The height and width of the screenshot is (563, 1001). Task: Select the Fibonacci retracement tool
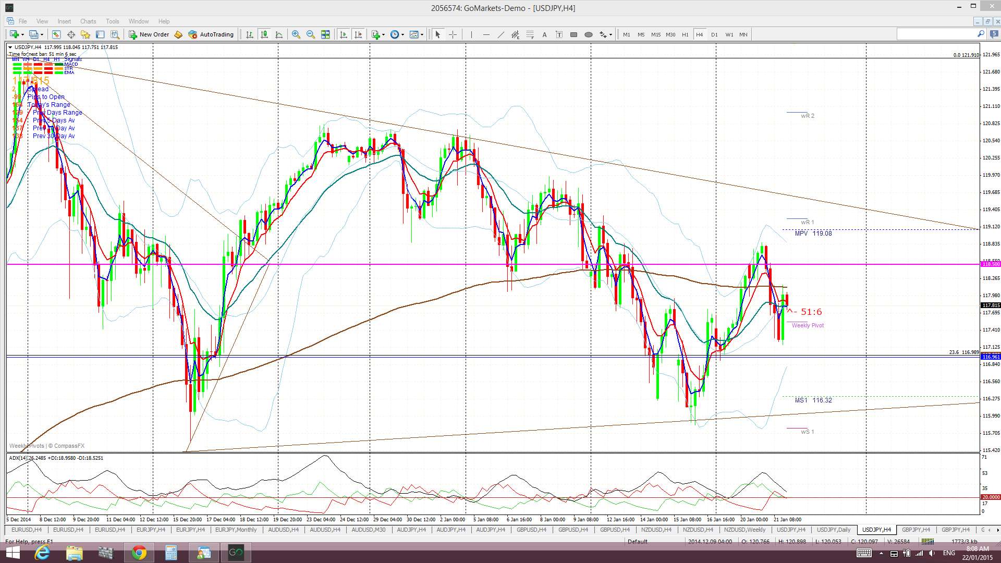tap(530, 34)
